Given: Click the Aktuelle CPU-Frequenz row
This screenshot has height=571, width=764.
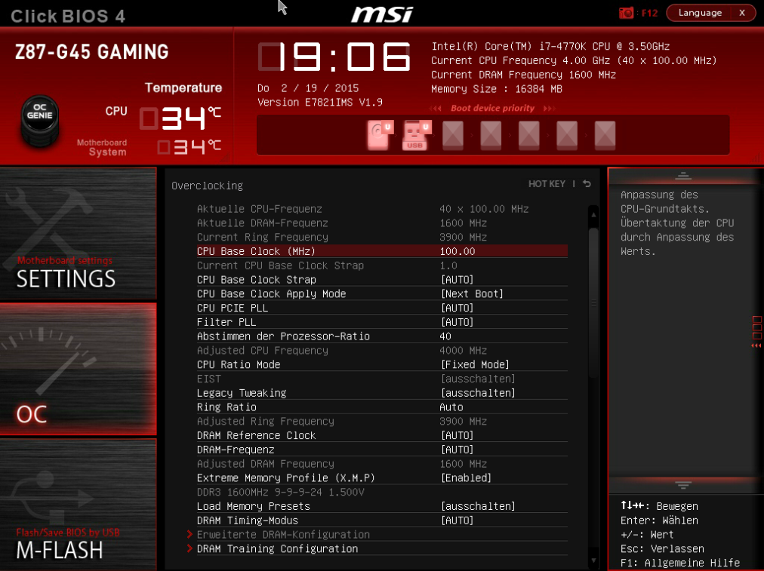Looking at the screenshot, I should click(x=381, y=208).
